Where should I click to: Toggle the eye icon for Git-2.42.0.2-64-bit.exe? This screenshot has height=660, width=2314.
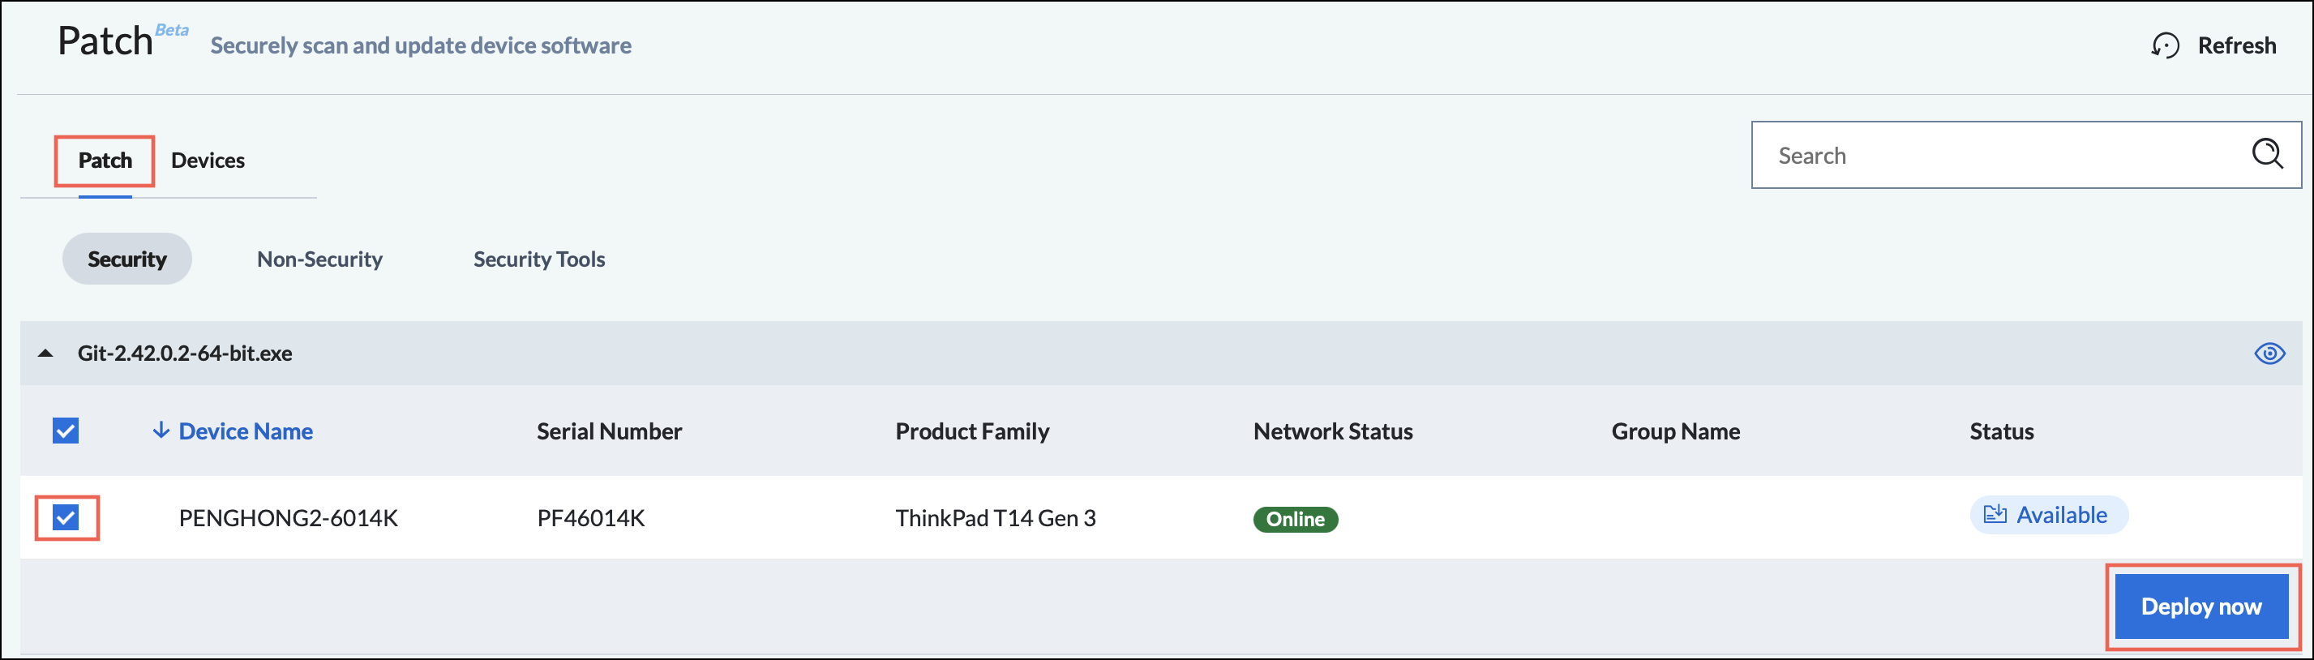click(2269, 353)
